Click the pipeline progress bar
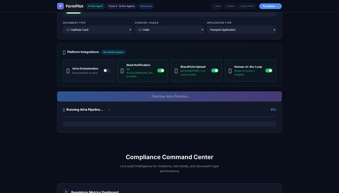This screenshot has width=339, height=193. click(169, 117)
